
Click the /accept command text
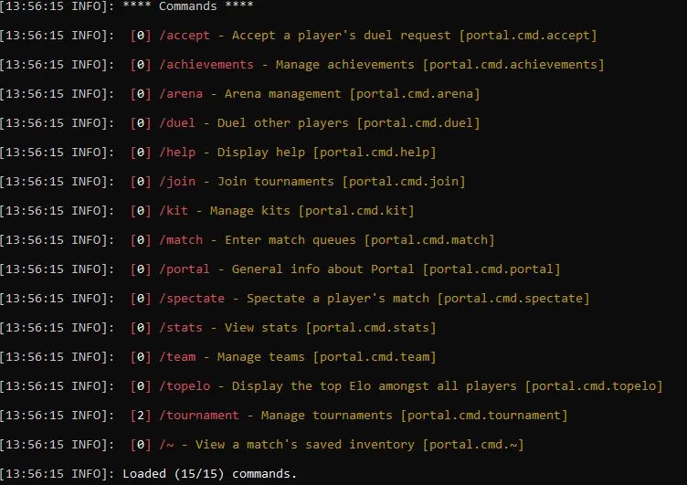coord(185,36)
